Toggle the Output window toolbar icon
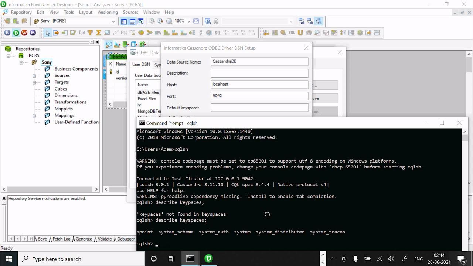473x266 pixels. [132, 21]
